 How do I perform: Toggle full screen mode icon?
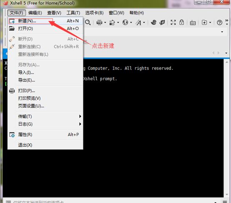tap(173, 22)
